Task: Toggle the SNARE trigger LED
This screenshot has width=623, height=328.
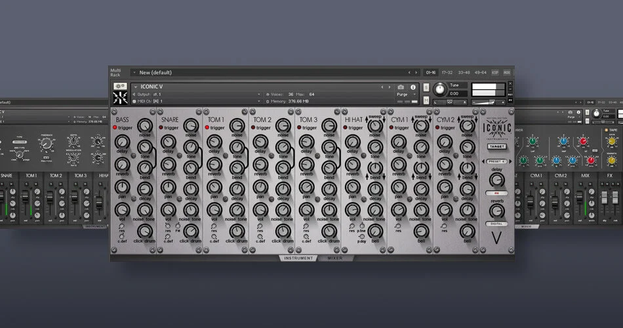Action: [161, 128]
